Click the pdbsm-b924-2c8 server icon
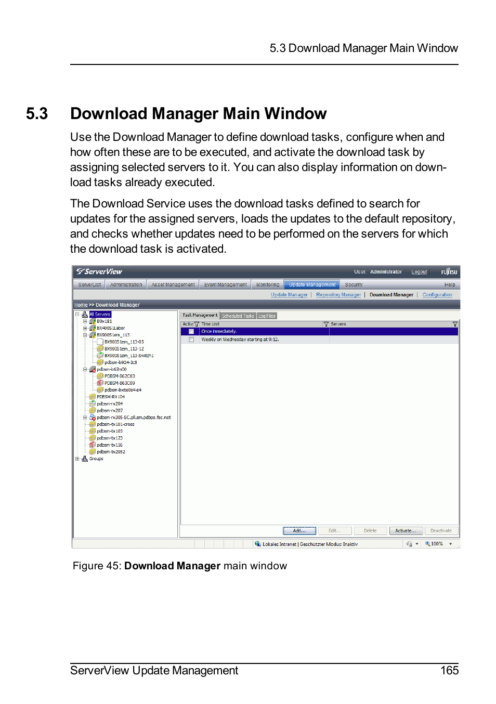This screenshot has height=704, width=496. click(100, 362)
